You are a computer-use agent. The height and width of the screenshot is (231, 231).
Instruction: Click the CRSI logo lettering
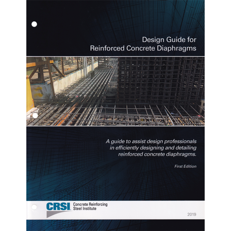click(59, 206)
